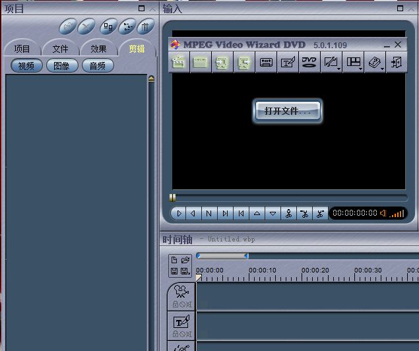Maximize the 项目 panel
The height and width of the screenshot is (351, 419).
[x=142, y=9]
